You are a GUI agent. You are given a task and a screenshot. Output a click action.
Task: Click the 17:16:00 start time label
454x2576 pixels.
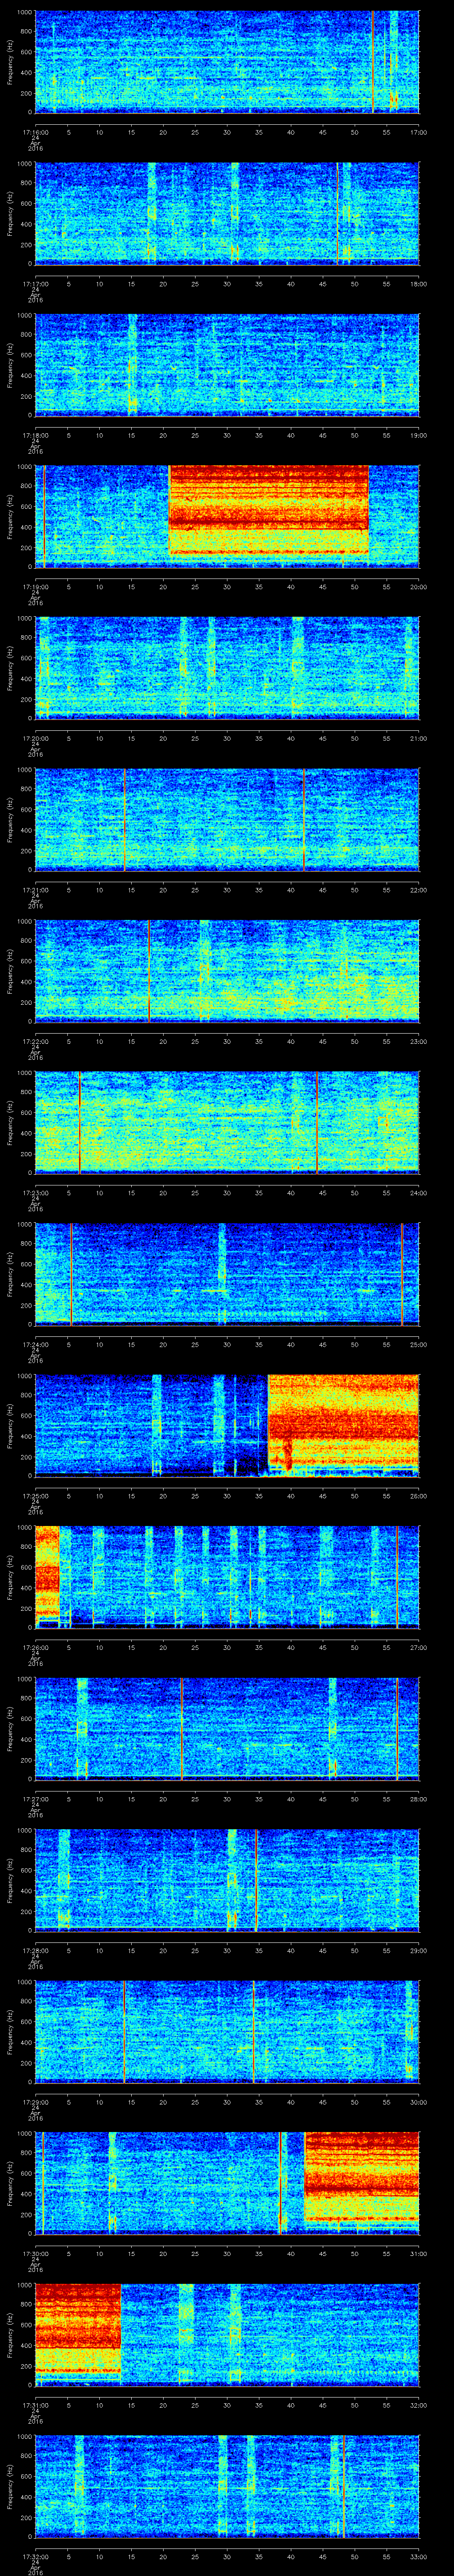(x=37, y=131)
